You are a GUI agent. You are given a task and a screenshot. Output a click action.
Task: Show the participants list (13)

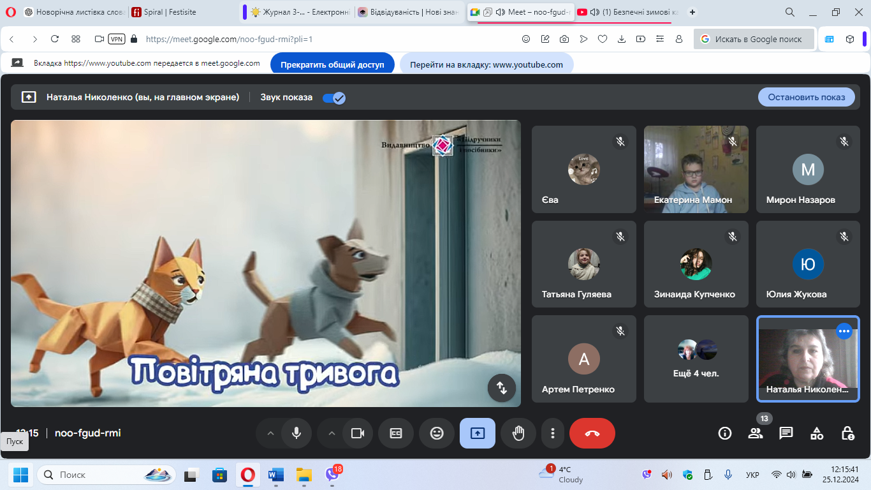pos(756,433)
